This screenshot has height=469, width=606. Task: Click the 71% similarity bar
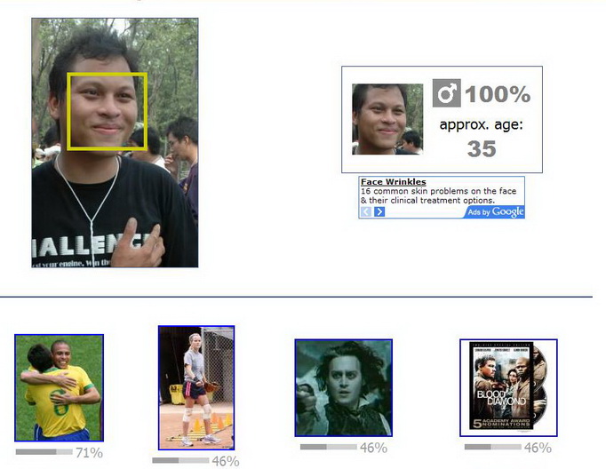coord(44,452)
